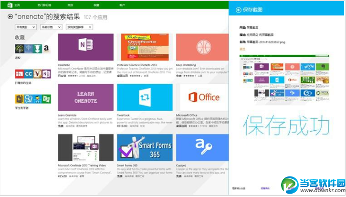Viewport: 346px width, 197px height.
Task: Click the small OneNote icon in second collection
Action: [46, 74]
